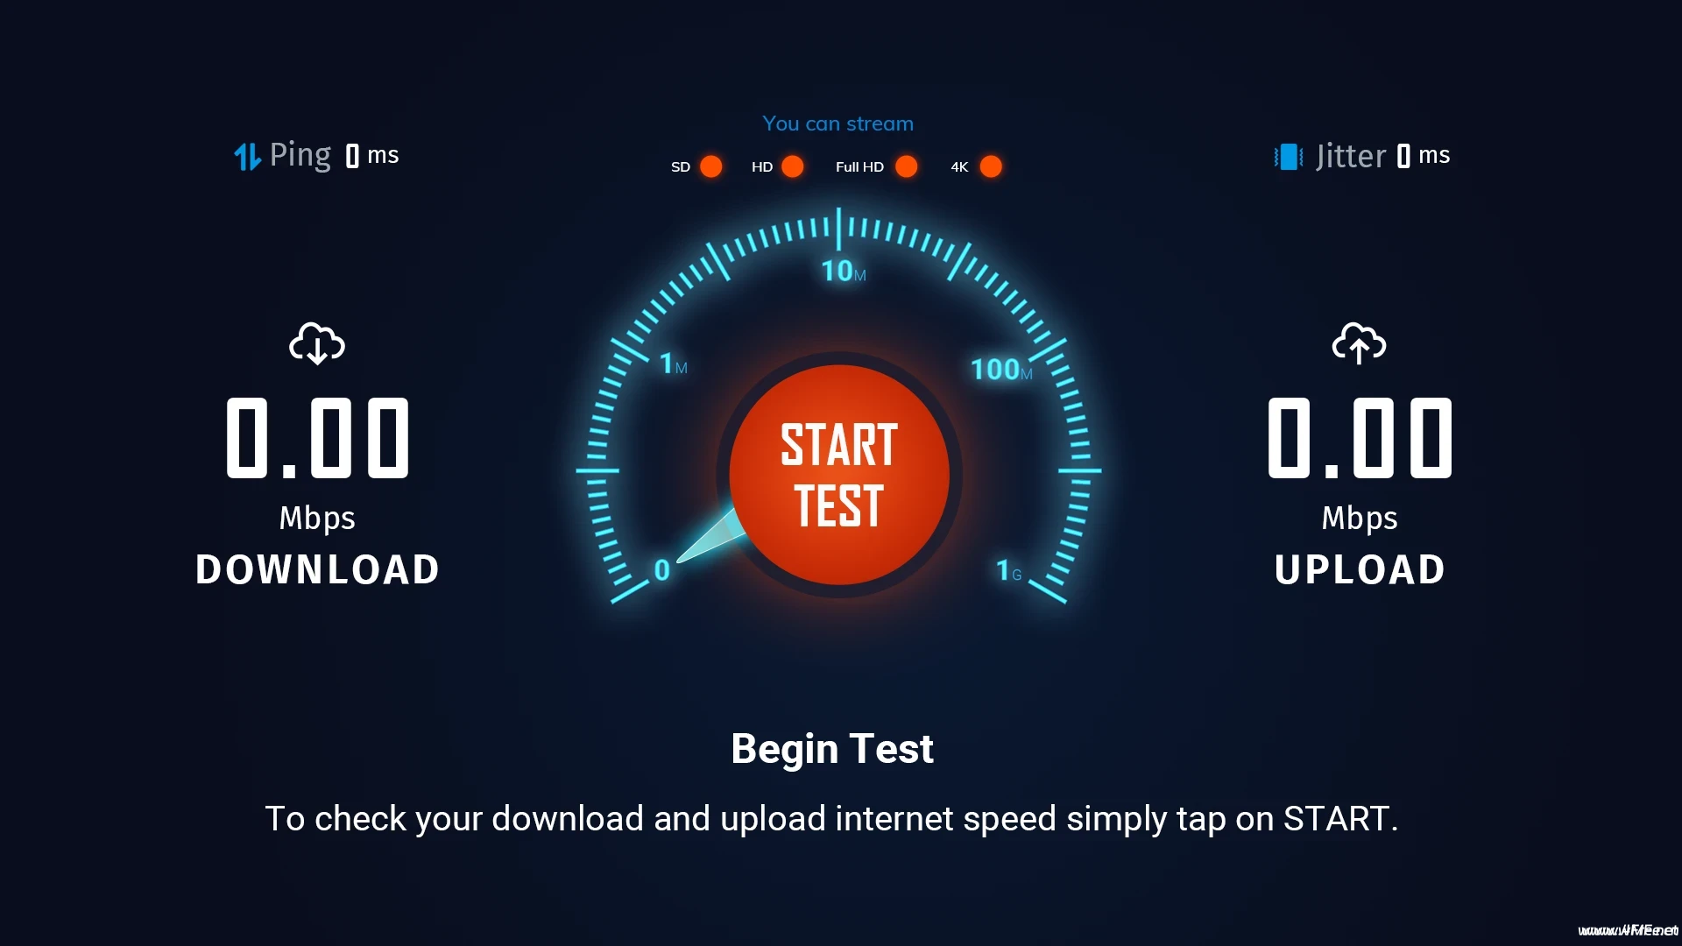Click the Ping arrows icon
The width and height of the screenshot is (1682, 946).
[x=247, y=157]
